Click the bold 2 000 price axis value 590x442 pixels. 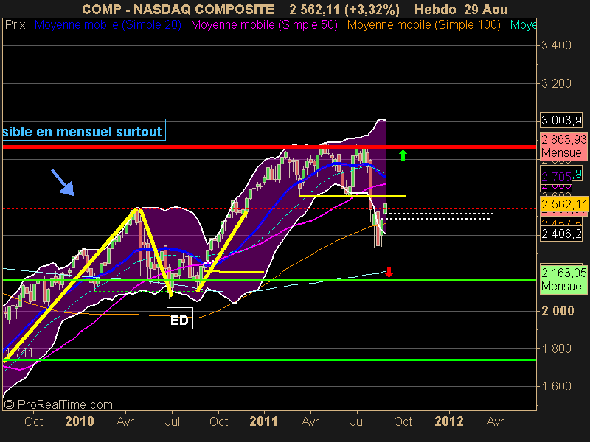coord(558,311)
